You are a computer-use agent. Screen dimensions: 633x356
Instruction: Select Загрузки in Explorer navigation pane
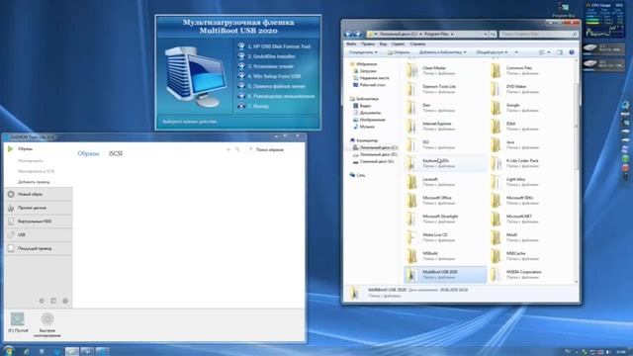368,71
